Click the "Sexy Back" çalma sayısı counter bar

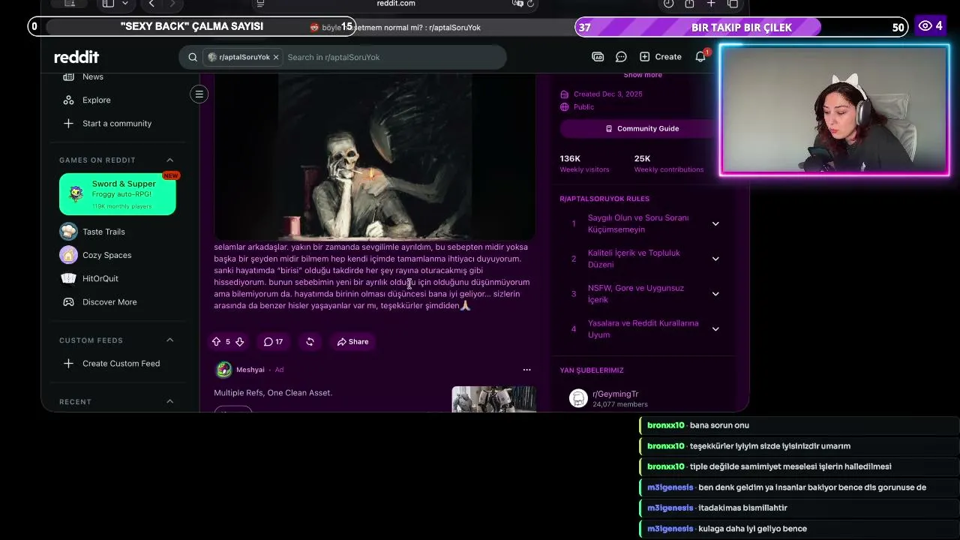[191, 27]
